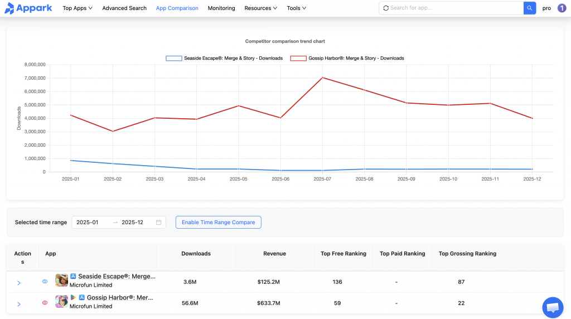Click the calendar icon in date range
This screenshot has height=319, width=571.
click(x=158, y=223)
